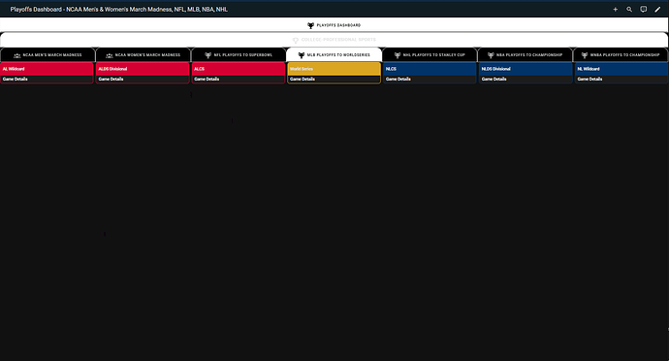Open search with the magnifier icon
This screenshot has height=361, width=669.
pos(629,10)
